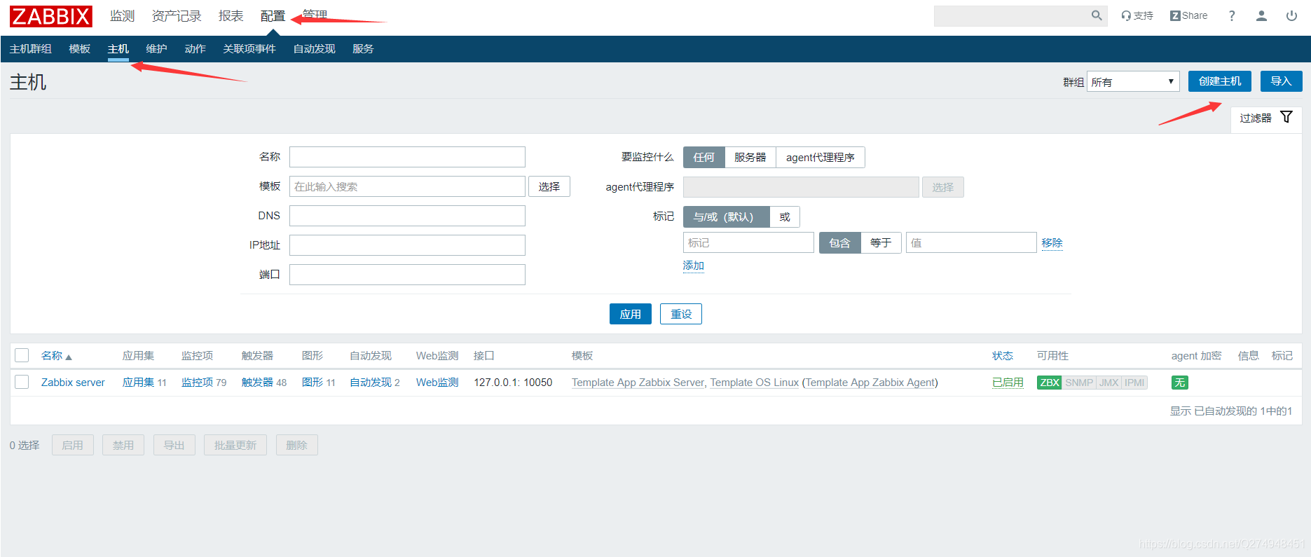Screen dimensions: 1311x557
Task: Click the IPMI availability badge
Action: tap(1134, 383)
